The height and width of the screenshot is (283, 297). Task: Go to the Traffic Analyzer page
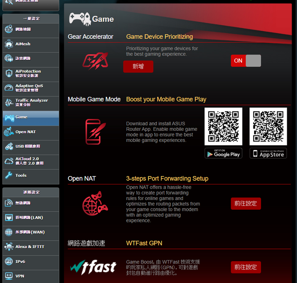click(31, 104)
